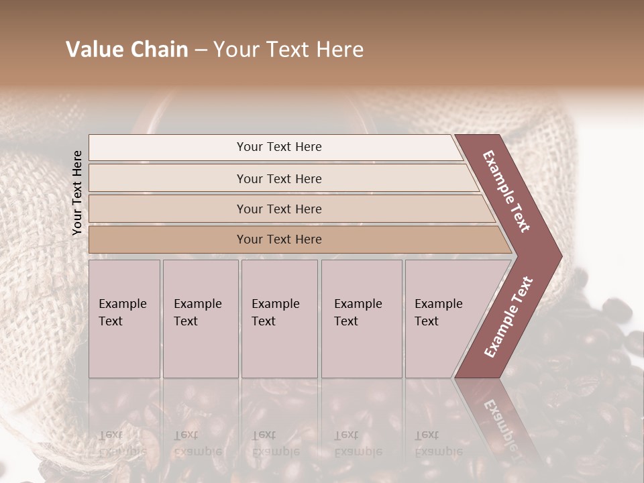This screenshot has width=644, height=483.
Task: Select "Your Text Here" in the slide title
Action: pyautogui.click(x=288, y=50)
